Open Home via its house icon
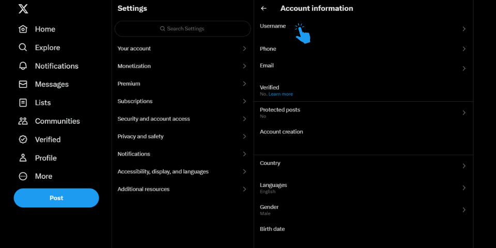The height and width of the screenshot is (248, 496). [23, 29]
